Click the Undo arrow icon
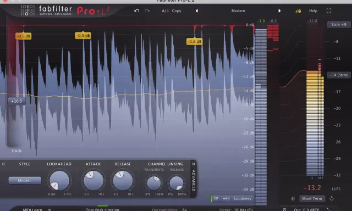This screenshot has width=352, height=211. click(x=136, y=10)
